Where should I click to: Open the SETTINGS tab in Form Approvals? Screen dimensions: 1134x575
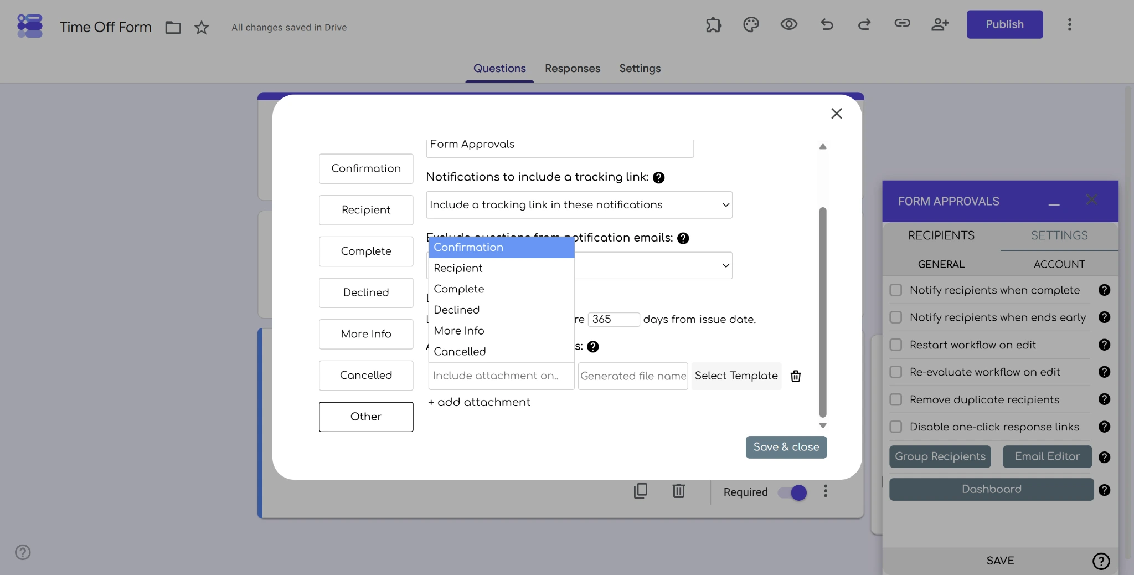1059,235
